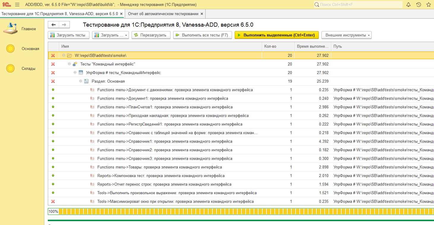Screen dimensions: 434x225
Task: Click Выполнить выделенные (Ctrl+Enter)
Action: pos(277,35)
